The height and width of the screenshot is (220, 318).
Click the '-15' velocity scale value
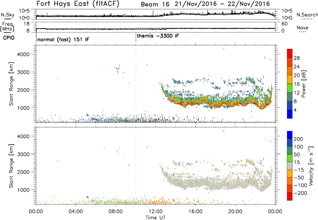[x=299, y=170]
